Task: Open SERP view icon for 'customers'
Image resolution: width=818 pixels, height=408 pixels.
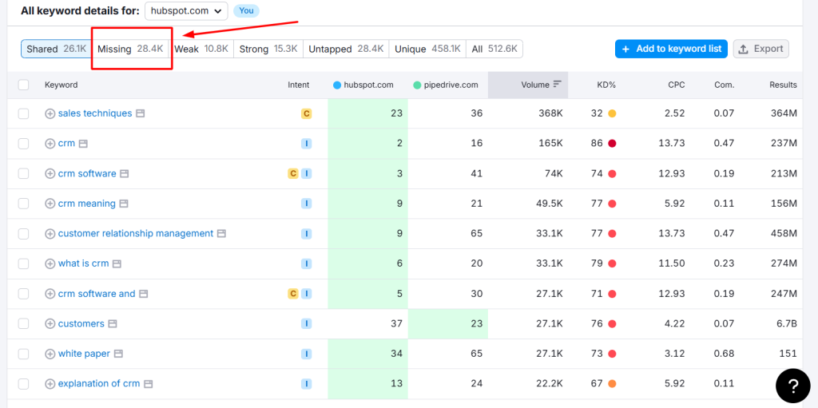Action: 113,324
